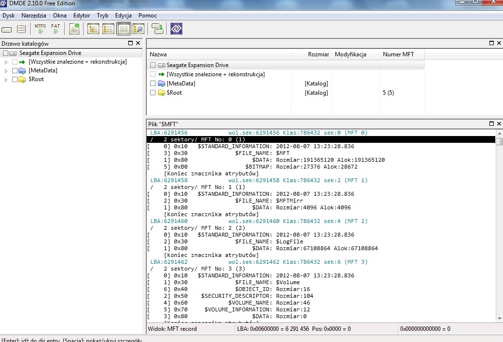
Task: Check the $Root box in file list
Action: [x=153, y=93]
